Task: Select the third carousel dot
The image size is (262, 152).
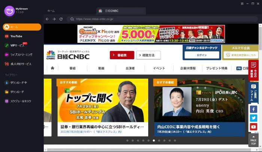Action: (x=138, y=140)
